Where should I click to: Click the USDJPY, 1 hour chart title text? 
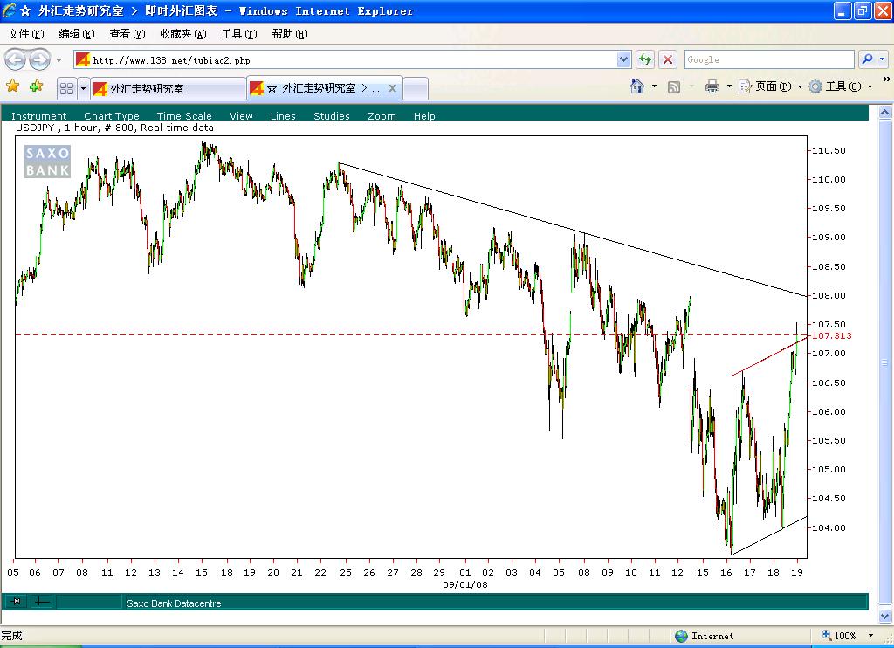(114, 128)
